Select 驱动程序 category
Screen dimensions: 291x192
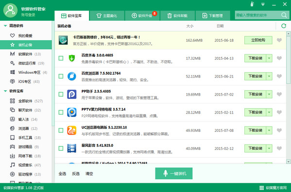pos(26,175)
